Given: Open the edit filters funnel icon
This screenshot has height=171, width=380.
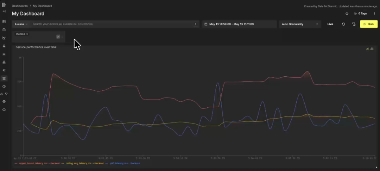Looking at the screenshot, I should coord(354,24).
